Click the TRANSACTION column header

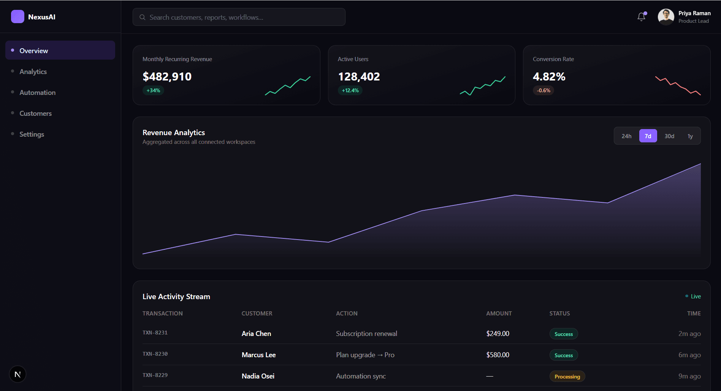click(163, 314)
